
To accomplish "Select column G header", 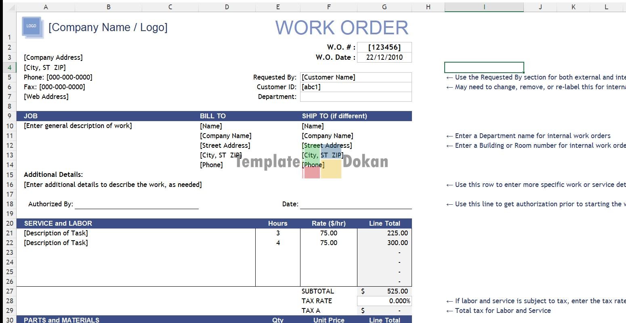I will 384,7.
